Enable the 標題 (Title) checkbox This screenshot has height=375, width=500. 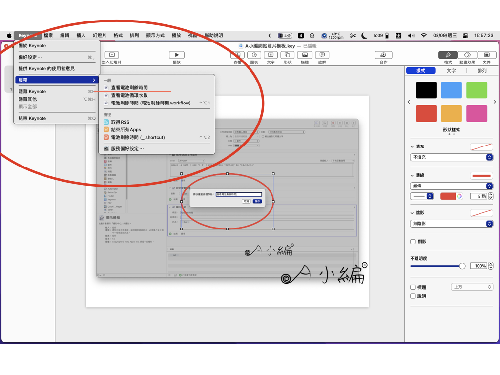point(413,287)
